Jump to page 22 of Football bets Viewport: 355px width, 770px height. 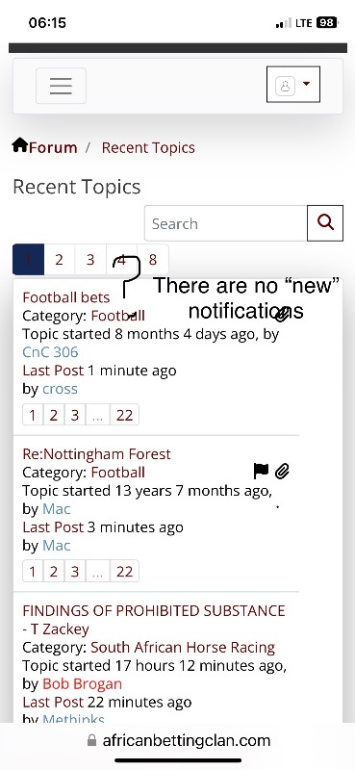point(125,415)
